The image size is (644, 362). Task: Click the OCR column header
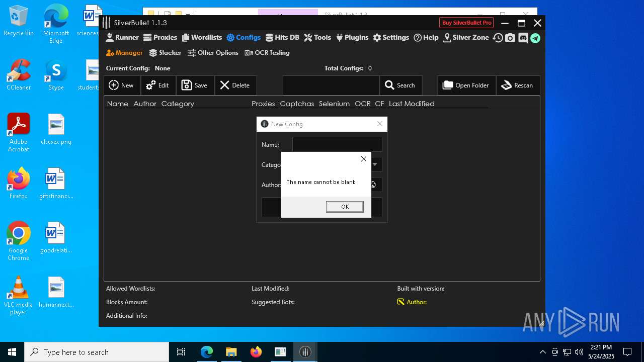pos(363,104)
